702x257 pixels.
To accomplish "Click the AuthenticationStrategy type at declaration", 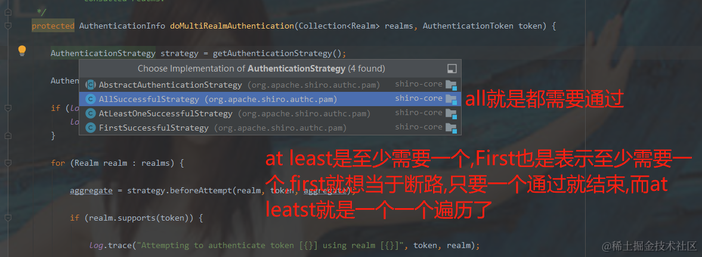I will pyautogui.click(x=103, y=54).
